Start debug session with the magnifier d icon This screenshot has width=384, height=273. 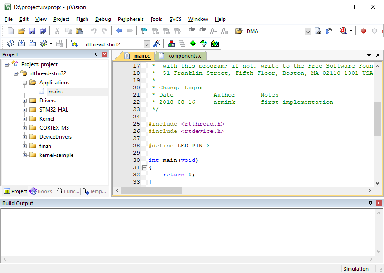pos(343,31)
